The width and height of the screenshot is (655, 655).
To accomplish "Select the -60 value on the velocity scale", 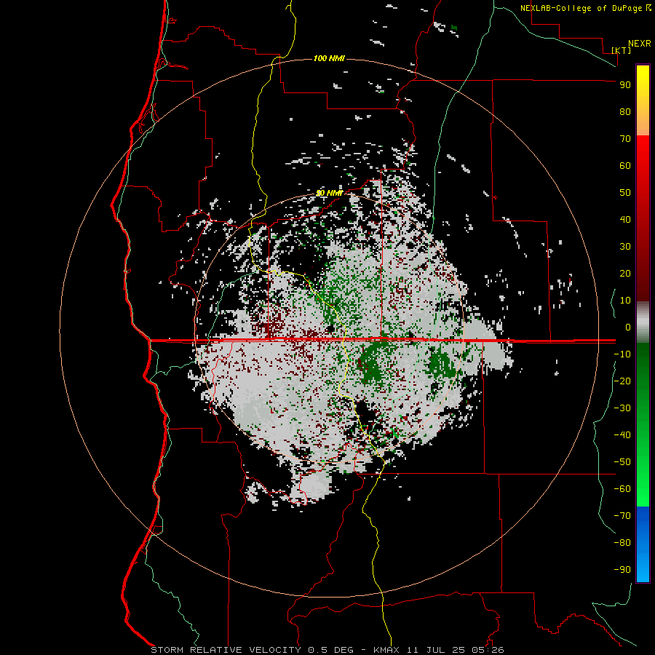I will point(622,489).
